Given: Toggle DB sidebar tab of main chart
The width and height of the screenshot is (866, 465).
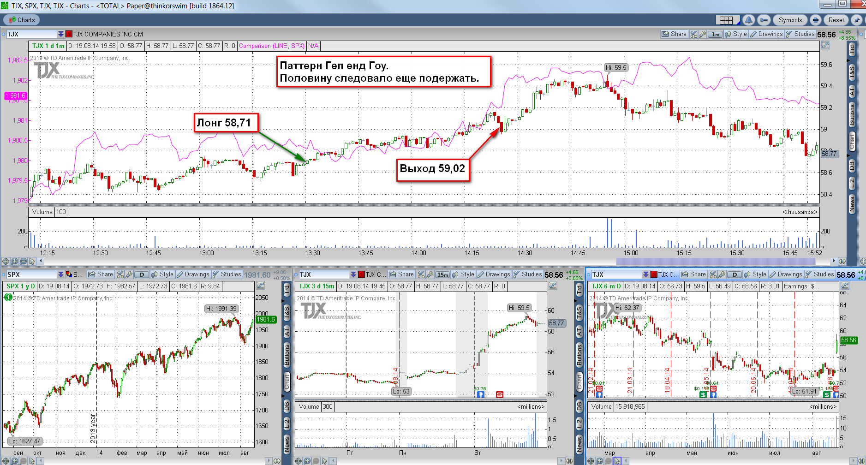Looking at the screenshot, I should tap(852, 165).
